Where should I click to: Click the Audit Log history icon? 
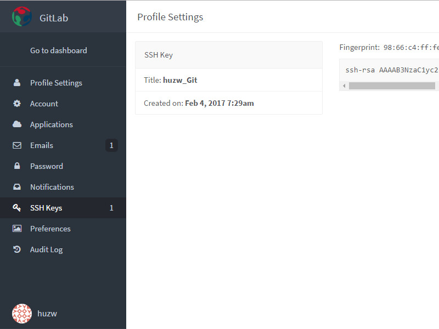(x=17, y=249)
